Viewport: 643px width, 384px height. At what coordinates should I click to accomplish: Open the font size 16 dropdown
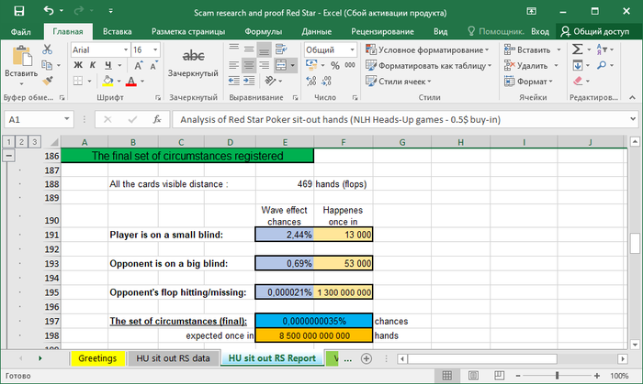pos(155,49)
